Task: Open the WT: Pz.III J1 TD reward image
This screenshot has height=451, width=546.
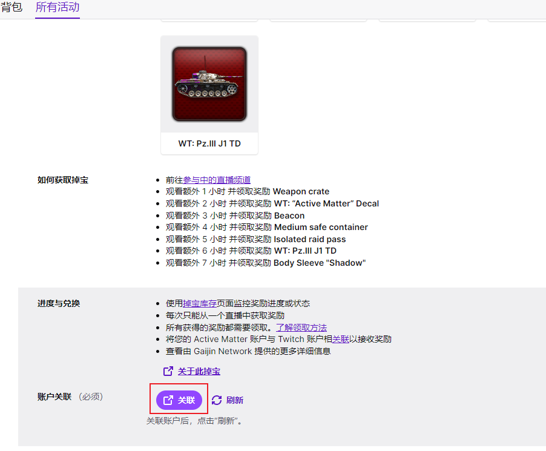Action: pyautogui.click(x=209, y=84)
